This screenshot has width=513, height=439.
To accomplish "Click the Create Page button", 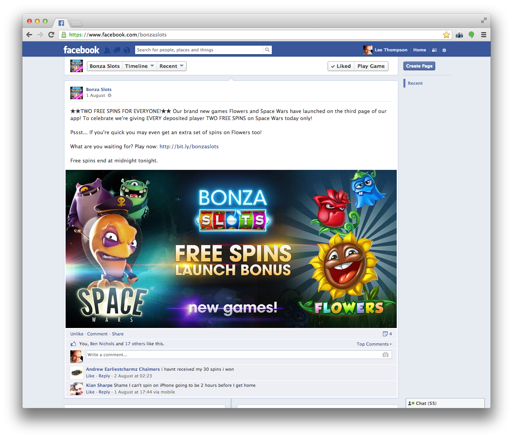I will [419, 66].
